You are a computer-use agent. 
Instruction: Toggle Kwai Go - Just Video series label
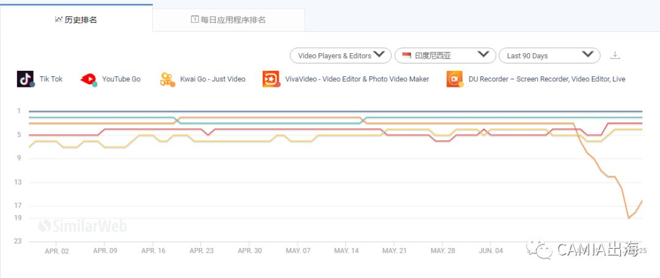pos(213,79)
